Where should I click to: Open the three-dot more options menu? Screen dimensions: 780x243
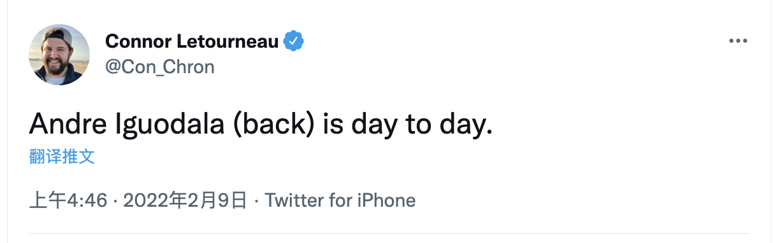[737, 41]
